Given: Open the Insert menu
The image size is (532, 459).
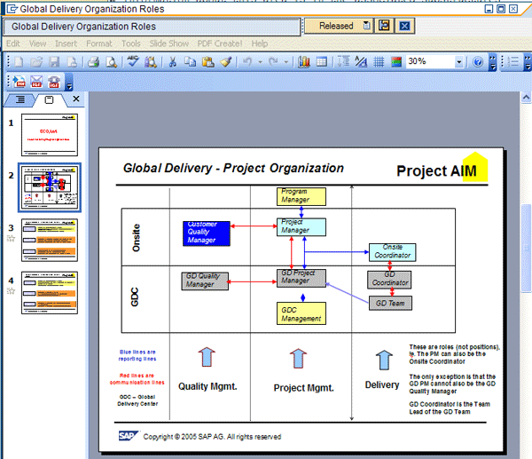Looking at the screenshot, I should [x=66, y=44].
